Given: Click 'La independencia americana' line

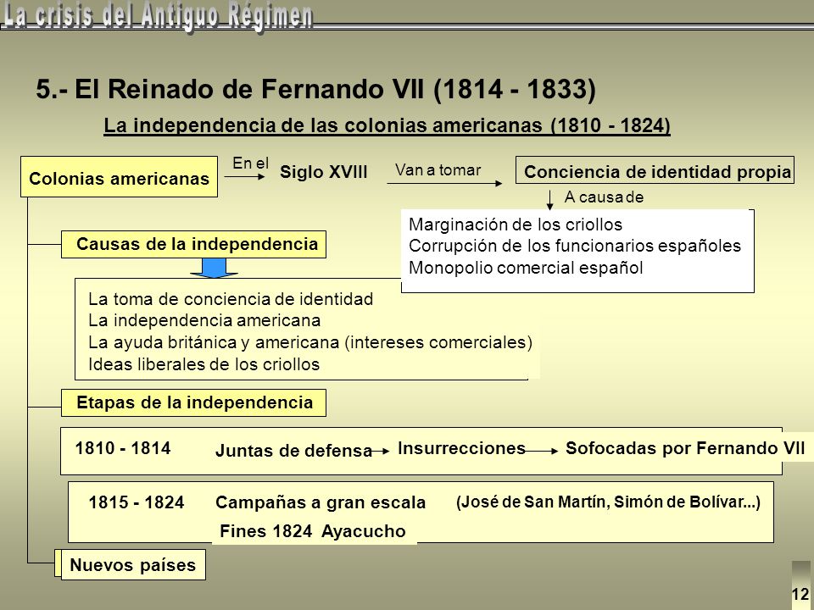Looking at the screenshot, I should click(x=204, y=320).
